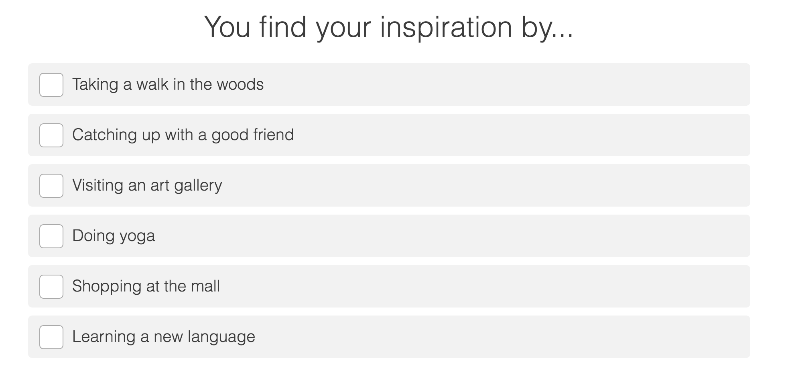The image size is (792, 386).
Task: Check the 'Catching up with a good friend' checkbox
Action: [x=51, y=135]
